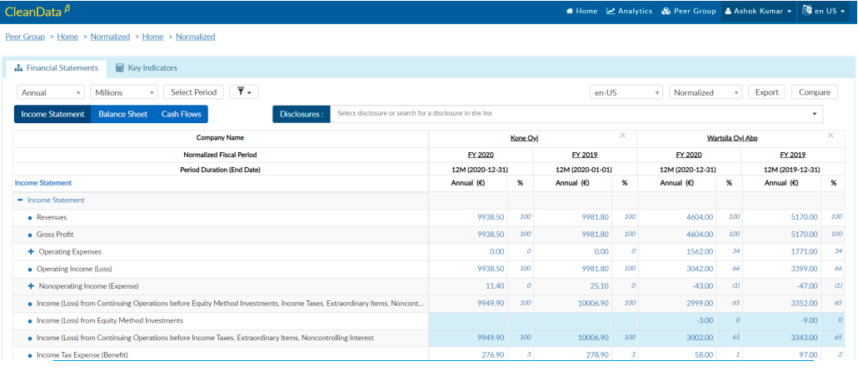Click the Company Name header cell
Image resolution: width=858 pixels, height=371 pixels.
[220, 138]
